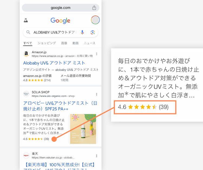Screen dimensions: 203x170
Task: Start voice search with microphone icon
Action: (x=82, y=32)
